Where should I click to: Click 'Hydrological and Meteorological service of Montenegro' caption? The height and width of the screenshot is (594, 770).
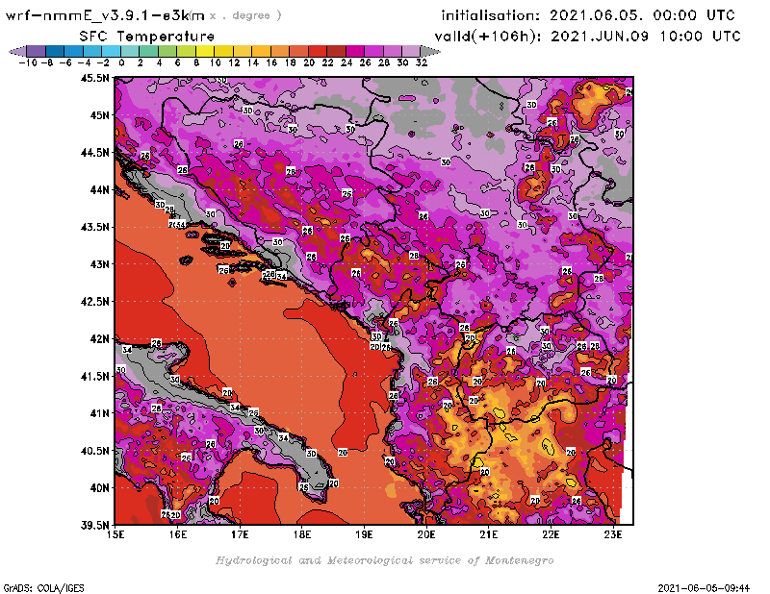(x=384, y=560)
